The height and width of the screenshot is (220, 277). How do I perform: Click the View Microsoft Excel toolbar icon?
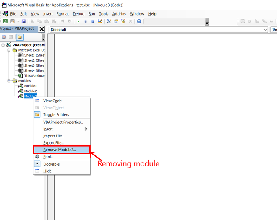click(x=5, y=21)
